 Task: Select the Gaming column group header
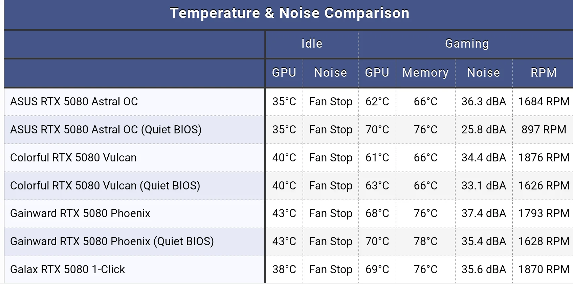pos(467,44)
